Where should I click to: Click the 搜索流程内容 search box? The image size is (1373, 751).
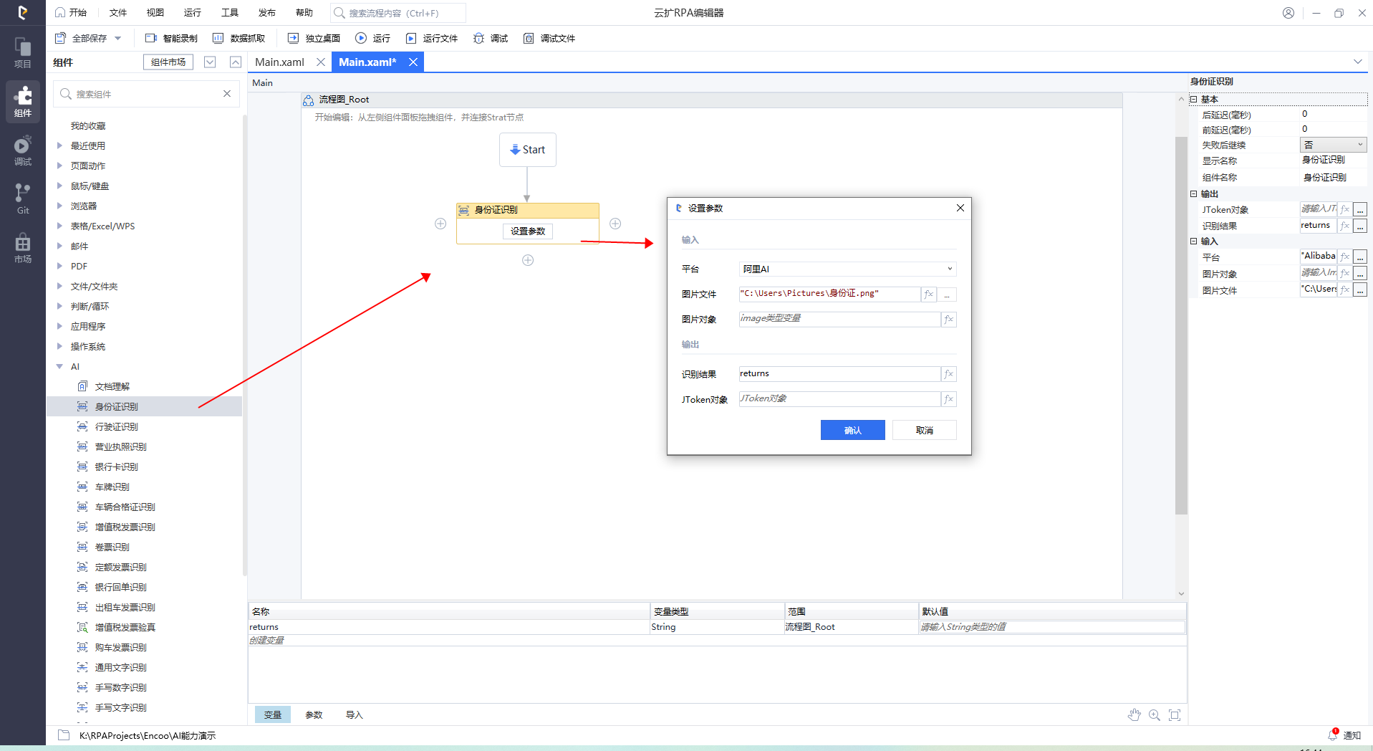pyautogui.click(x=398, y=13)
